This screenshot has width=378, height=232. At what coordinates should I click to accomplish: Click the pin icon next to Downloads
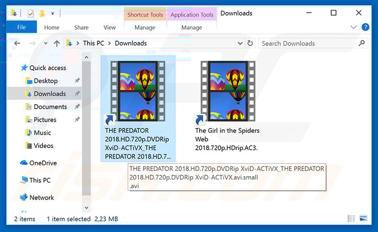point(77,94)
